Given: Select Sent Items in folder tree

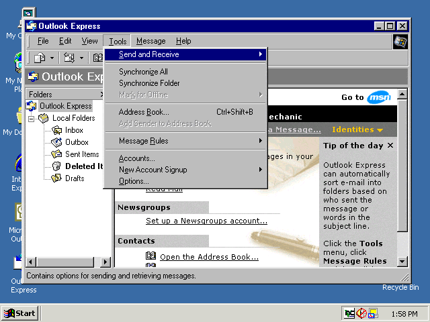Looking at the screenshot, I should pyautogui.click(x=82, y=154).
